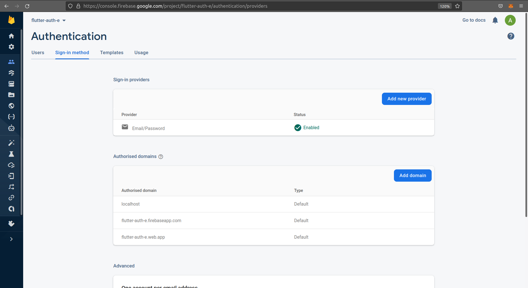Click the Email/Password envelope icon

pyautogui.click(x=125, y=127)
